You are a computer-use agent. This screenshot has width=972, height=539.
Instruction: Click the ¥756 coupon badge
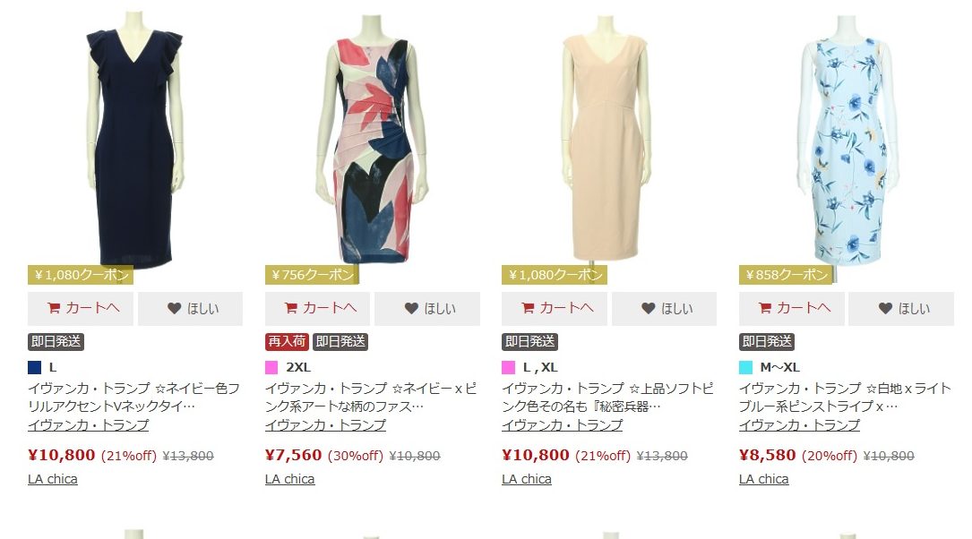point(312,275)
